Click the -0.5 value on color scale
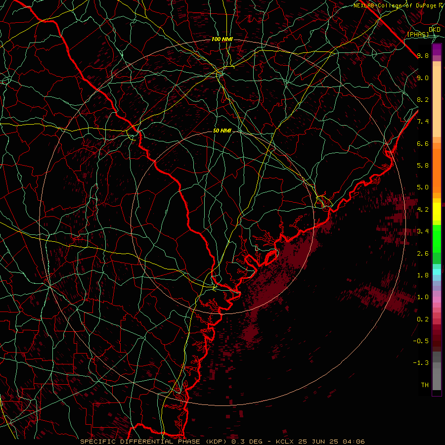Viewport: 445px width, 445px height. pos(421,341)
